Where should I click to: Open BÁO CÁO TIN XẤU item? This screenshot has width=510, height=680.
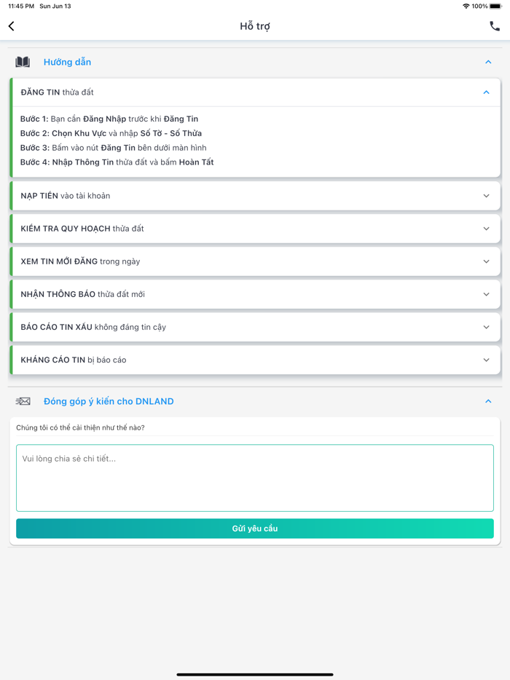click(x=255, y=327)
